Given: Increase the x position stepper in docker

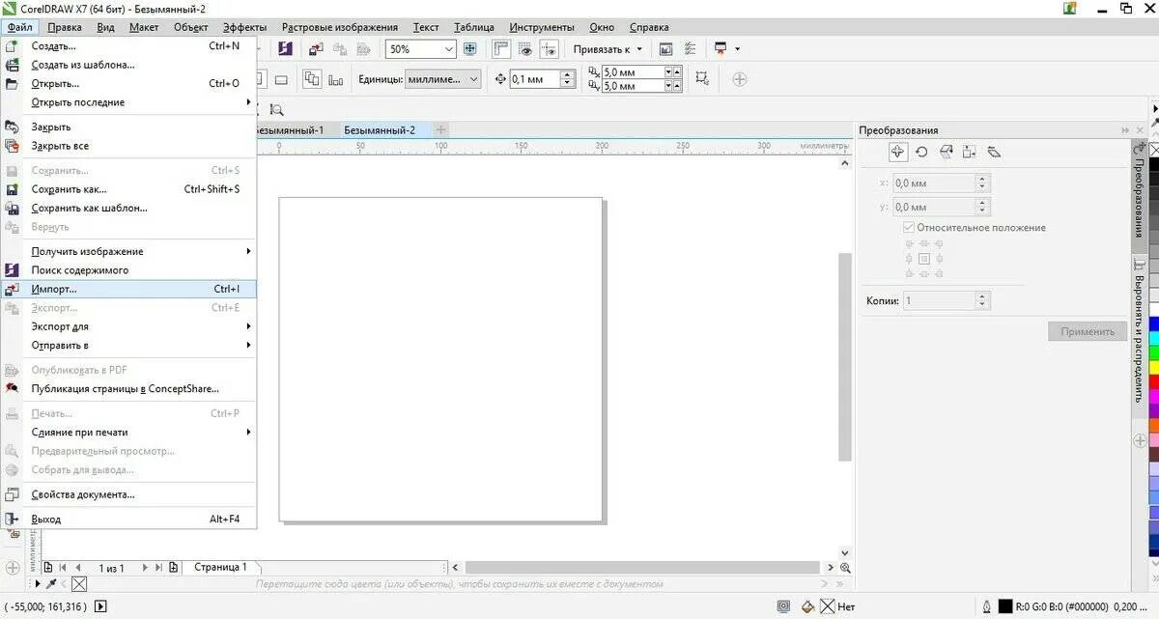Looking at the screenshot, I should [982, 178].
